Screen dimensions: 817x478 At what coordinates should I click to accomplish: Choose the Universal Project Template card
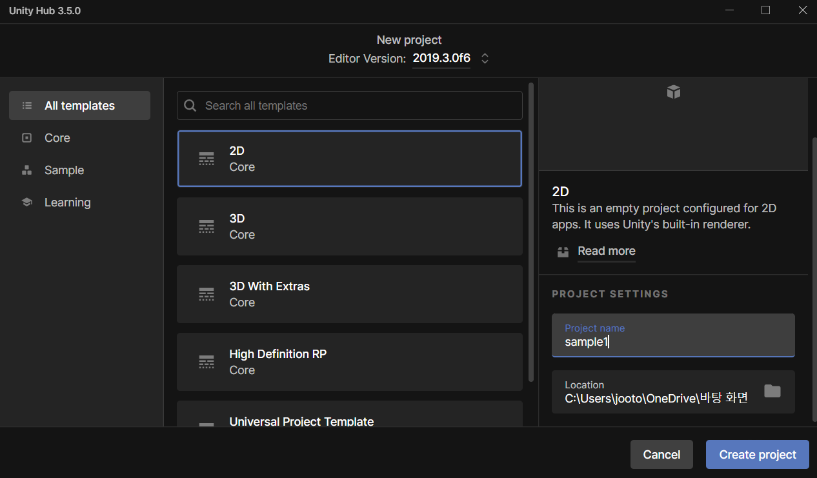tap(350, 413)
